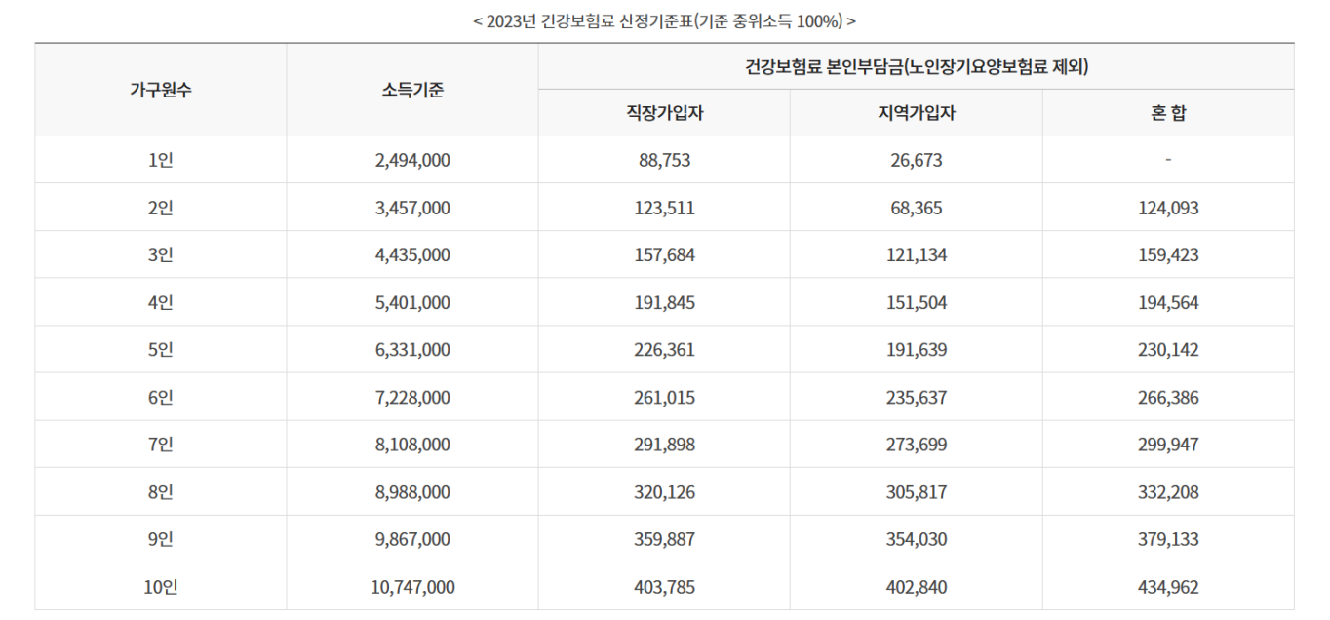Select the '1인' row label
This screenshot has height=620, width=1330.
161,161
